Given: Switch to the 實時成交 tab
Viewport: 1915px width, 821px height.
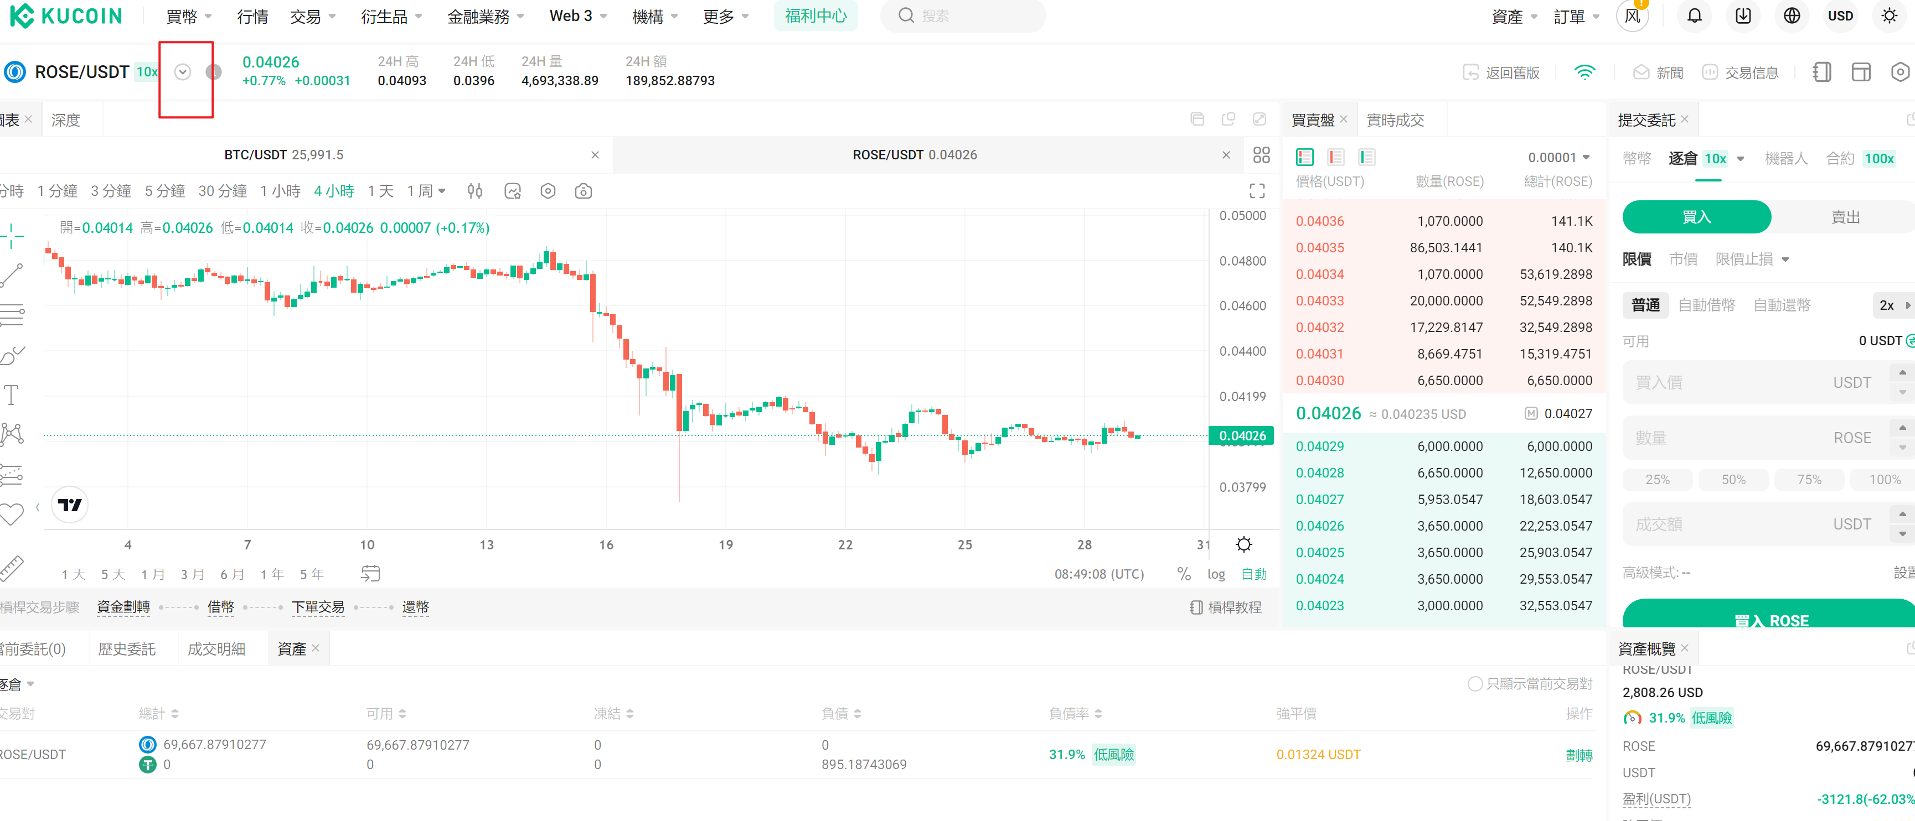Looking at the screenshot, I should pos(1395,119).
